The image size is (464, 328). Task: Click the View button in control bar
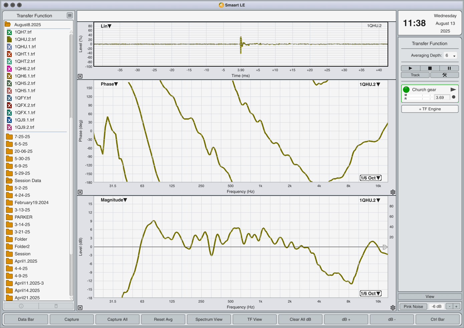point(430,296)
